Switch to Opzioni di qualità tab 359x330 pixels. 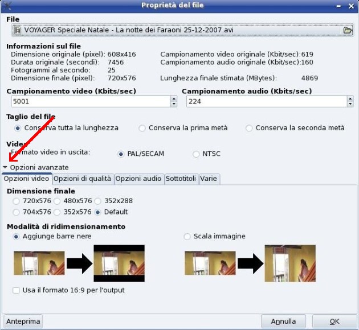coord(83,179)
